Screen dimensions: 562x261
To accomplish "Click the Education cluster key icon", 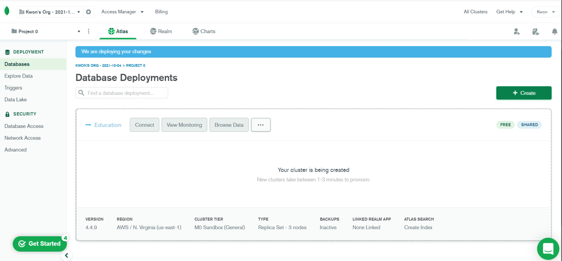I will [88, 125].
